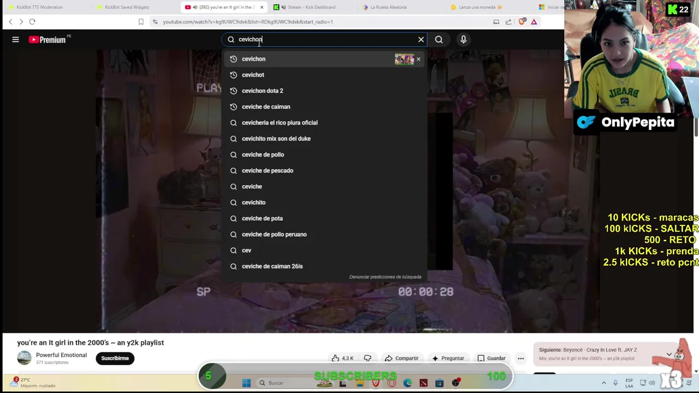Show hidden tray icons chevron

pos(603,383)
